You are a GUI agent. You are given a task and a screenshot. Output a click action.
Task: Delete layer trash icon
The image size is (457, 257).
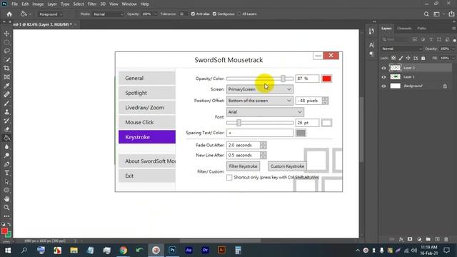[446, 239]
